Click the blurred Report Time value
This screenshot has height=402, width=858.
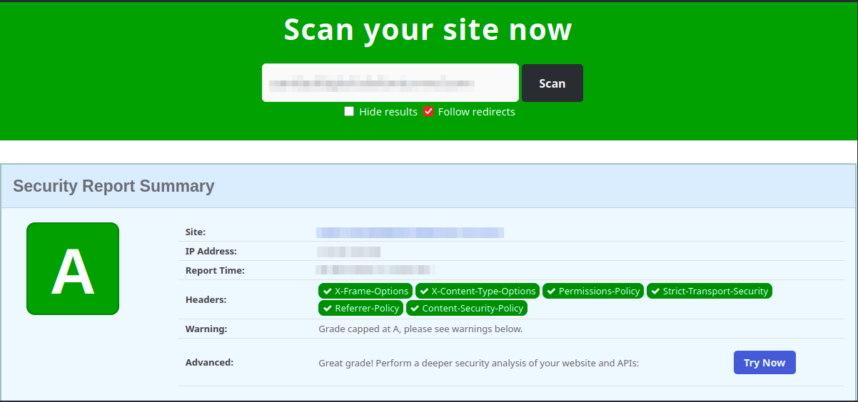376,270
